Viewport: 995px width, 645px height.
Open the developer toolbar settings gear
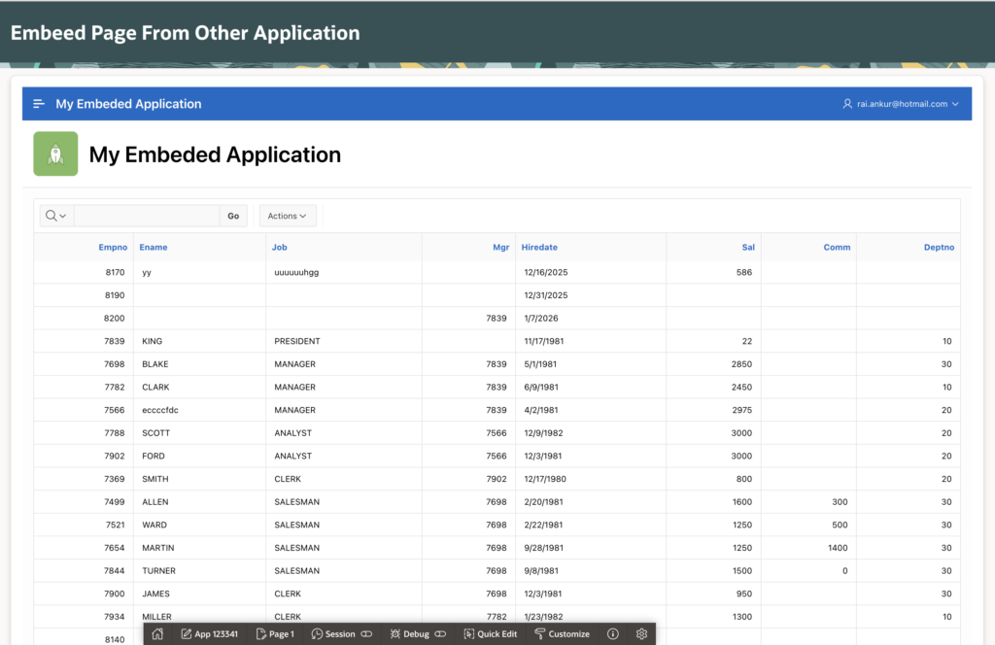tap(641, 633)
